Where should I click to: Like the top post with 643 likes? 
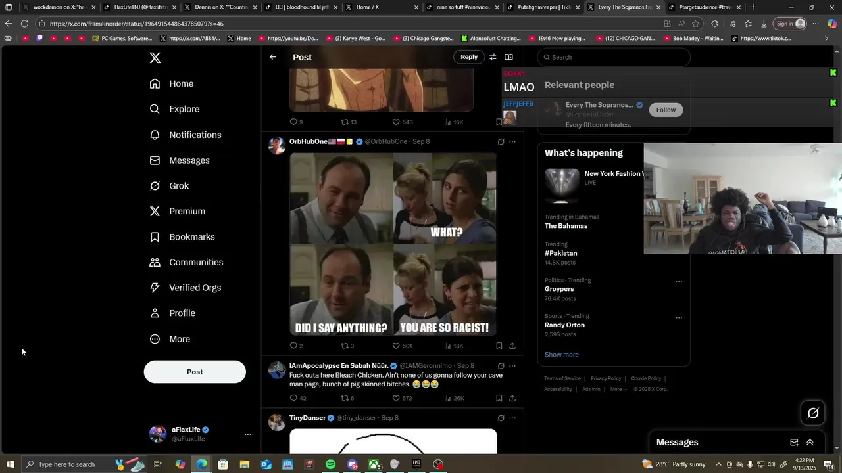(x=402, y=122)
